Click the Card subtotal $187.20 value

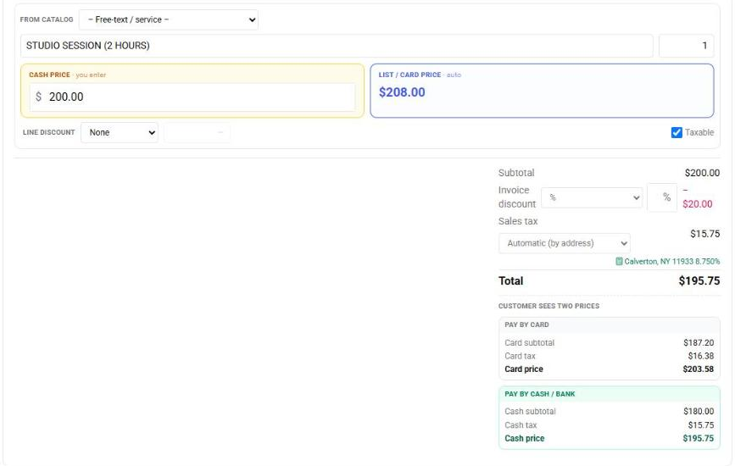(x=699, y=343)
